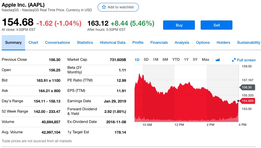Set chart range to 1Y
261x148 pixels.
point(186,59)
